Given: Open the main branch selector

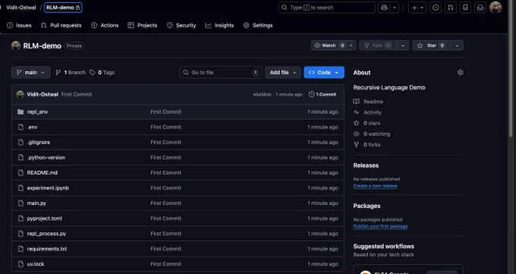Looking at the screenshot, I should point(31,73).
